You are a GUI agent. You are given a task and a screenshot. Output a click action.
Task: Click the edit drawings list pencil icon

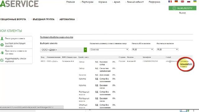(2, 60)
